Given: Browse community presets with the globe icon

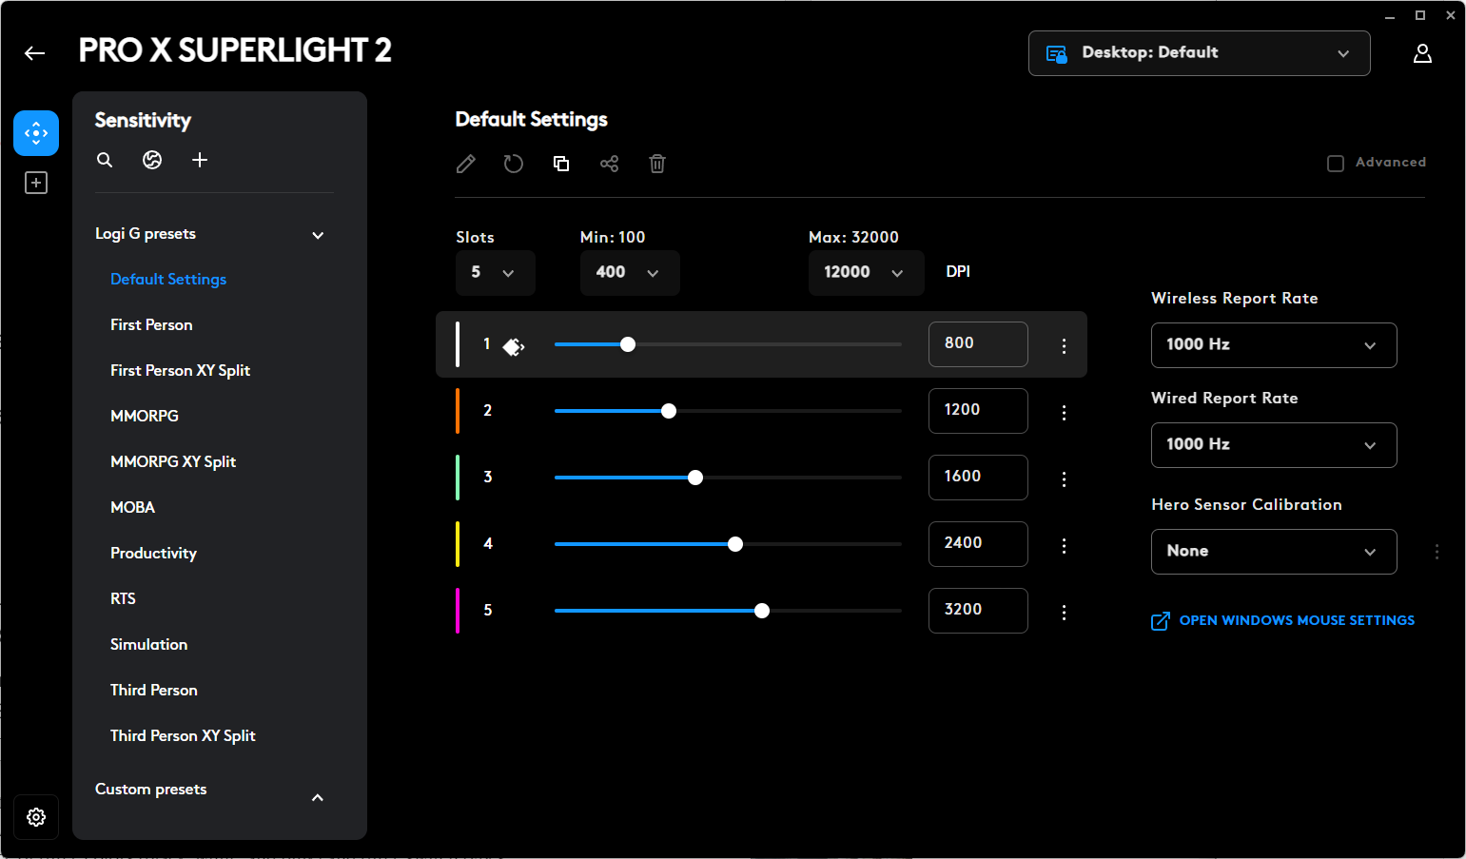Looking at the screenshot, I should [x=152, y=160].
